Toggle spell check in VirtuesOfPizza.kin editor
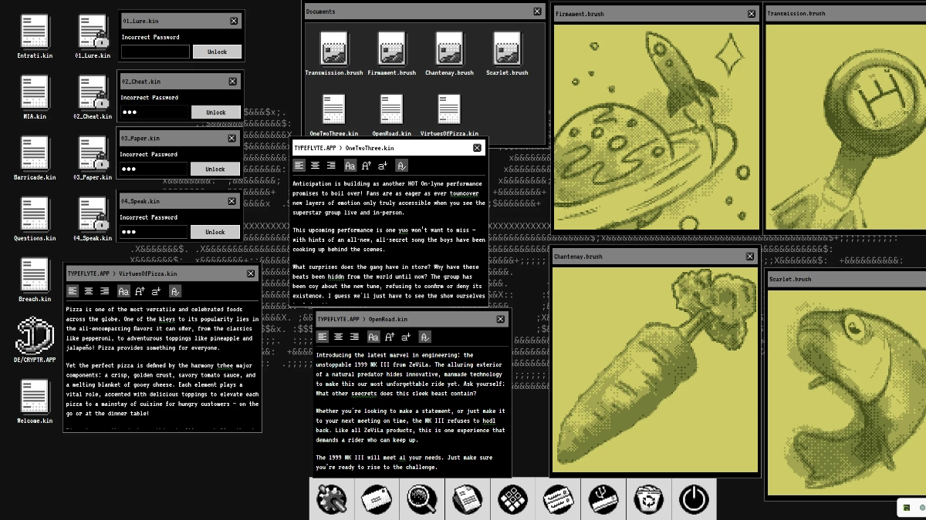This screenshot has width=926, height=520. 175,291
